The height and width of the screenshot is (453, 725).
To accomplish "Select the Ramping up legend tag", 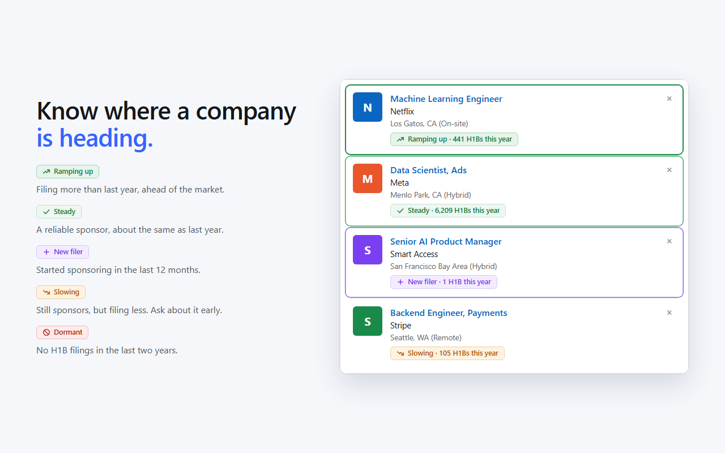I will [68, 172].
